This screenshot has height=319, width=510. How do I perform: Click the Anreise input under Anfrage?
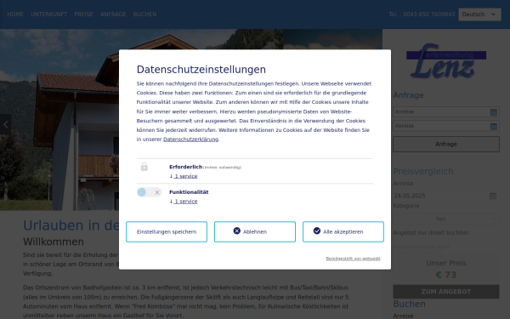tap(446, 111)
